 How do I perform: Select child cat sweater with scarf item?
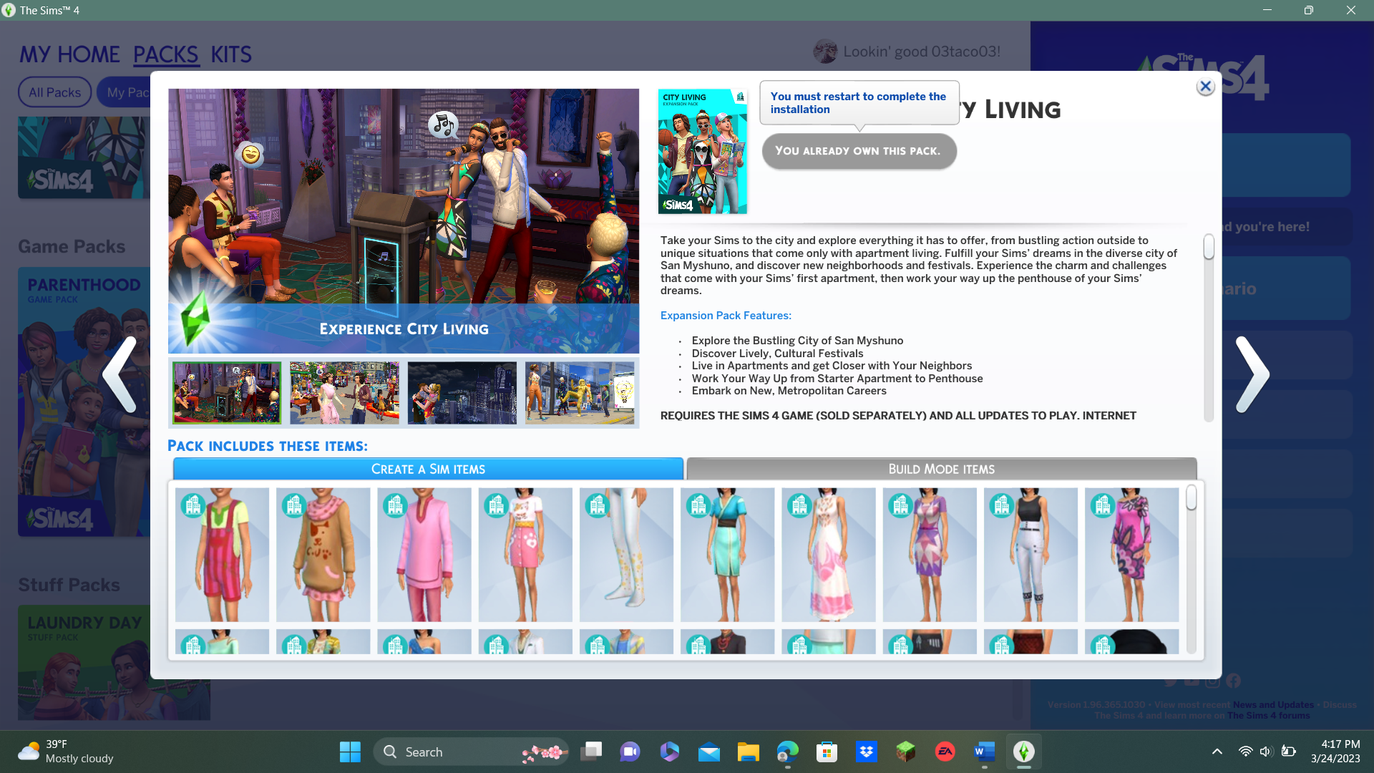[x=323, y=555]
